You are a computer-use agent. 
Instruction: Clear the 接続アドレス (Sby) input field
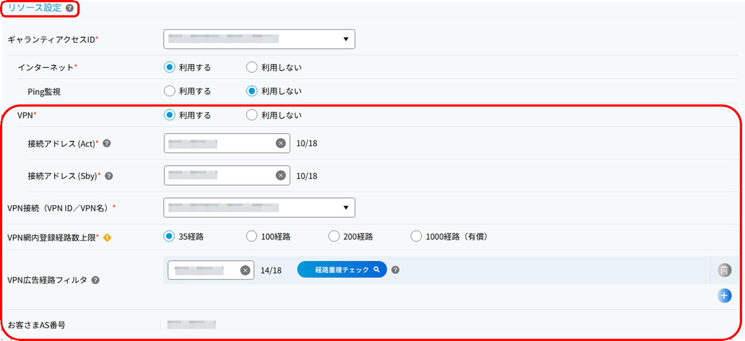click(x=280, y=175)
